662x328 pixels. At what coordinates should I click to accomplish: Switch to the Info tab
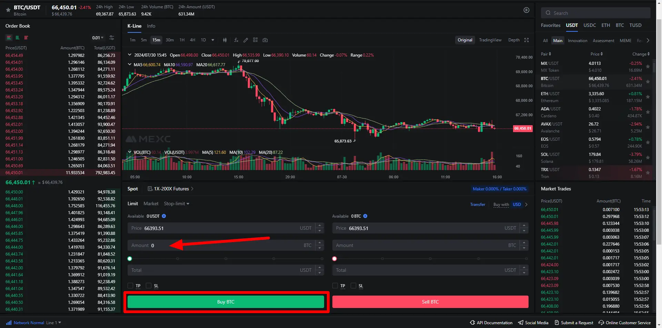151,26
